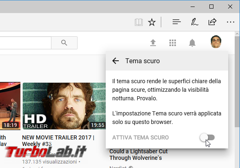This screenshot has height=168, width=240.
Task: Click the ATTIVA TEMA SCURO label
Action: tap(140, 137)
